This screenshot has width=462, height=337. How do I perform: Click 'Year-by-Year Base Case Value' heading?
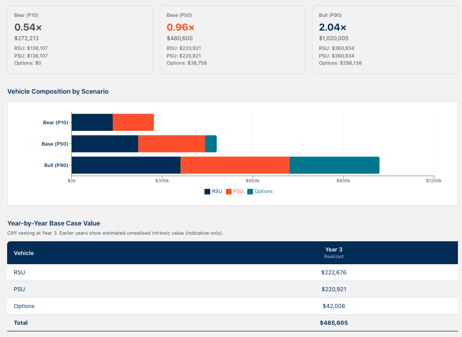54,223
